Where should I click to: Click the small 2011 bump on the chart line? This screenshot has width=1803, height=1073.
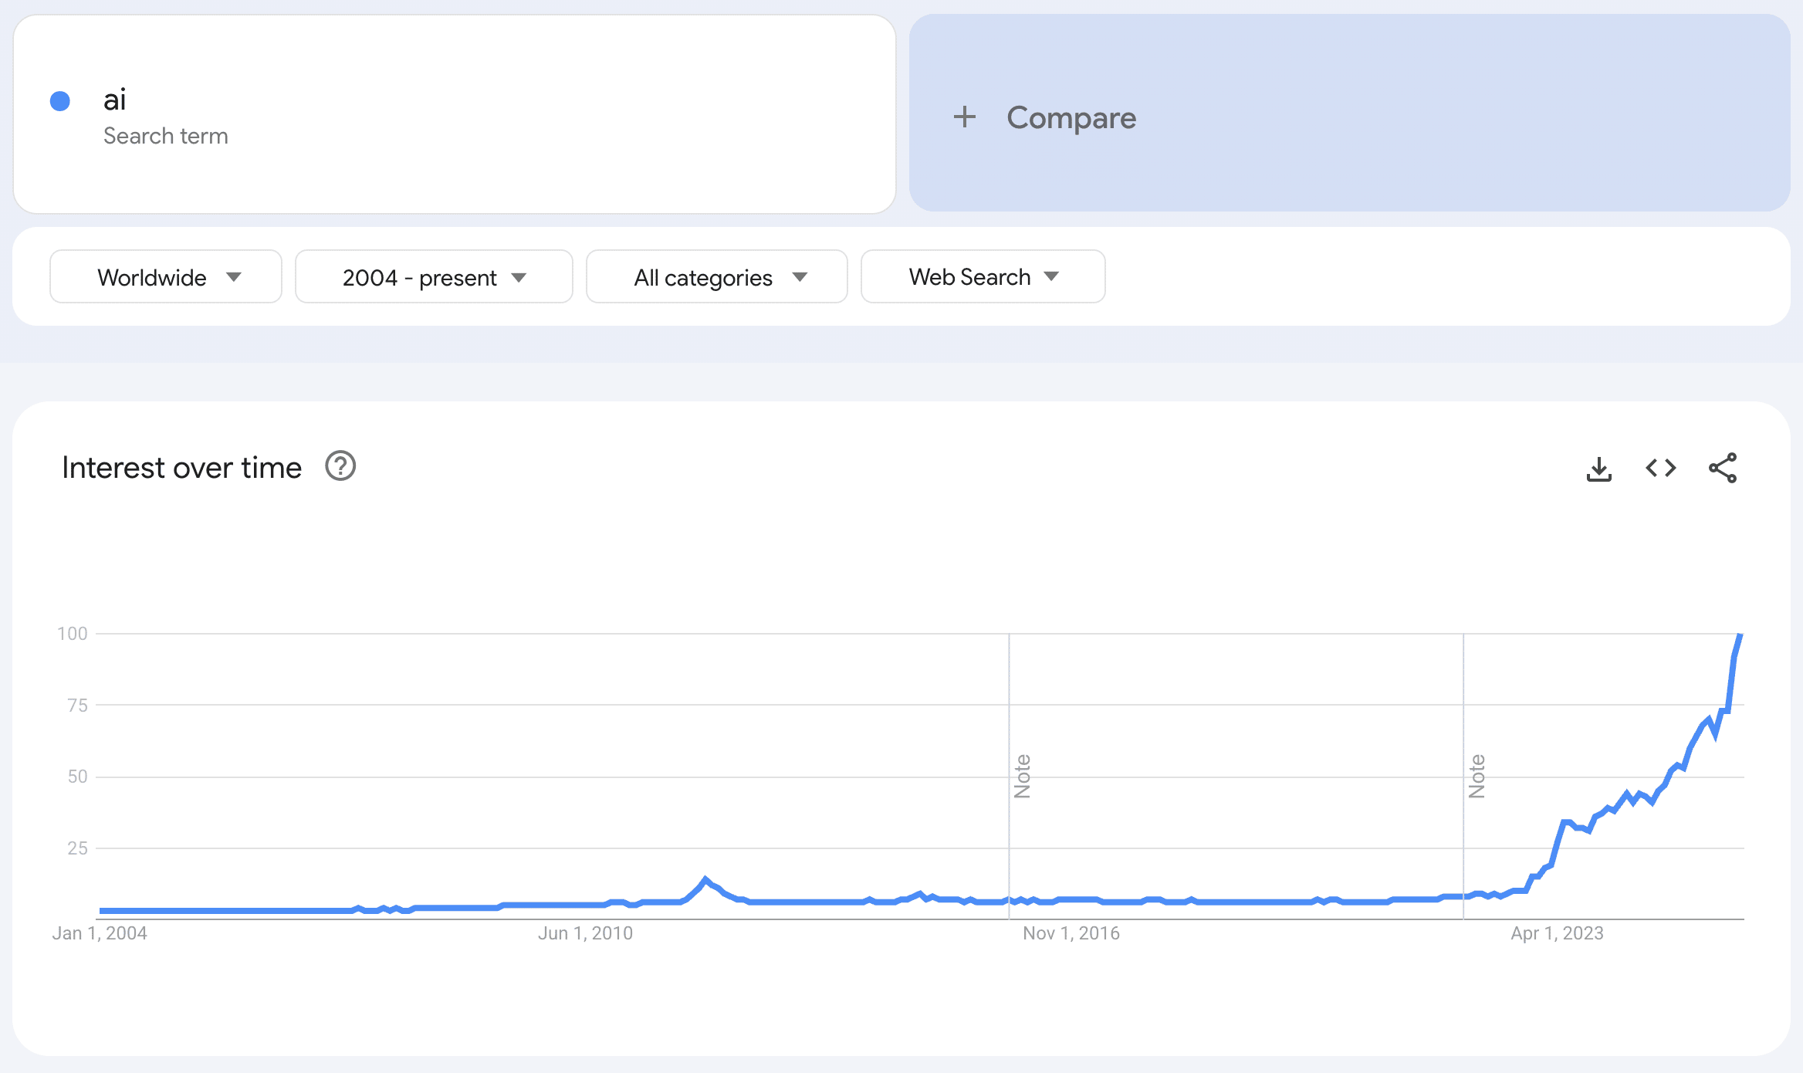click(x=705, y=879)
